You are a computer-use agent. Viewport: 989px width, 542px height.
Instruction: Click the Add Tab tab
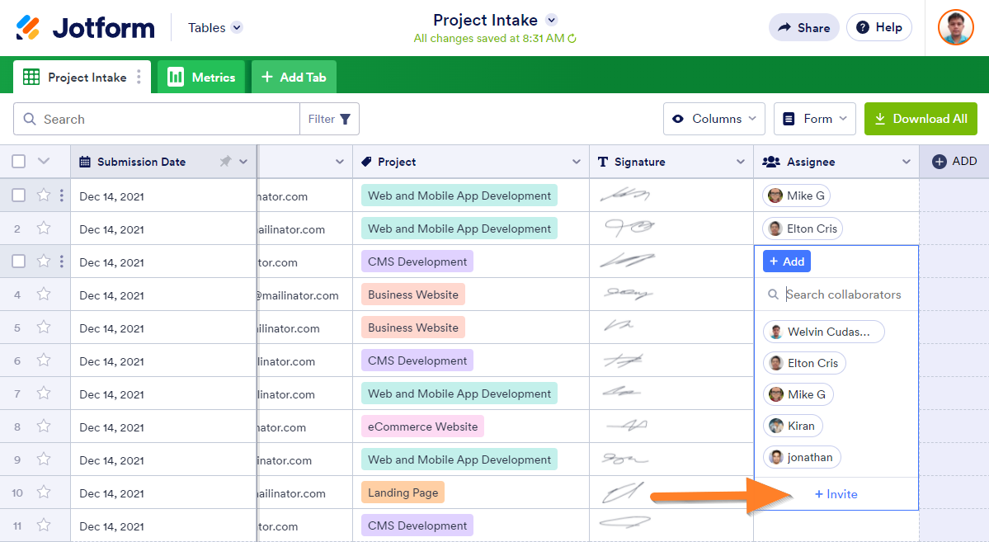point(294,77)
